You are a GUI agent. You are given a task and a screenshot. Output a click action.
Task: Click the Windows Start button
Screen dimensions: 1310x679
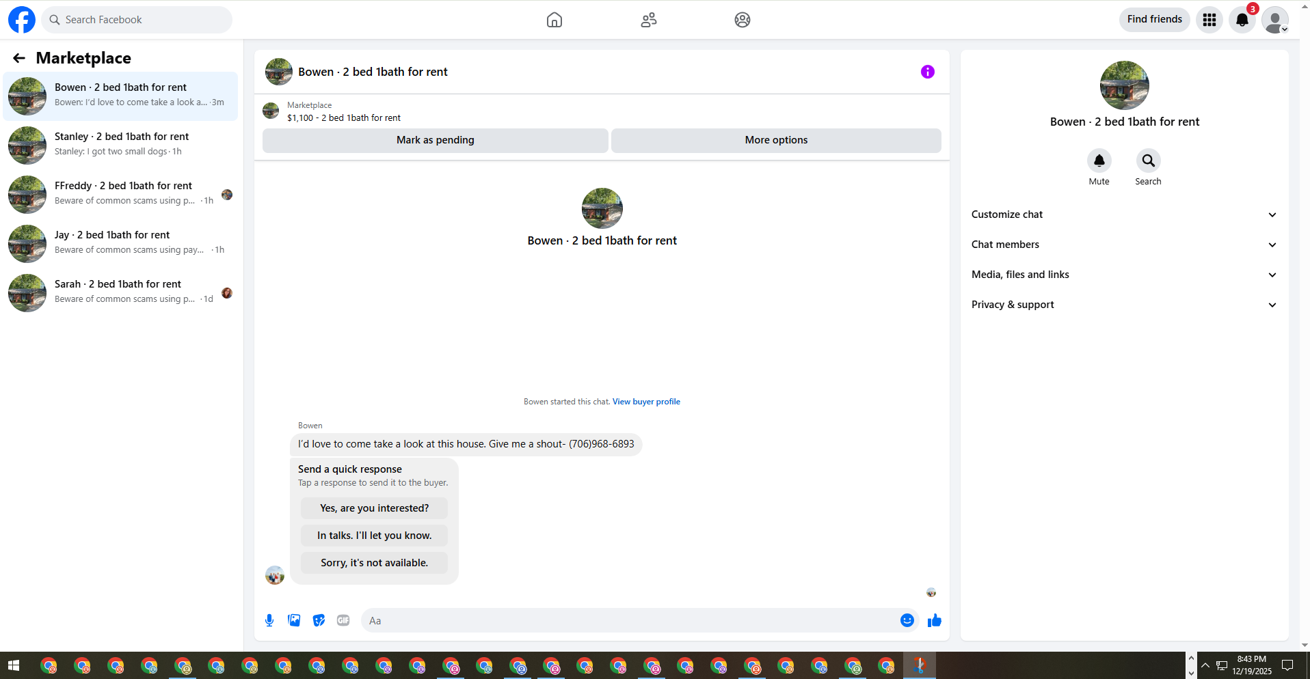(14, 665)
